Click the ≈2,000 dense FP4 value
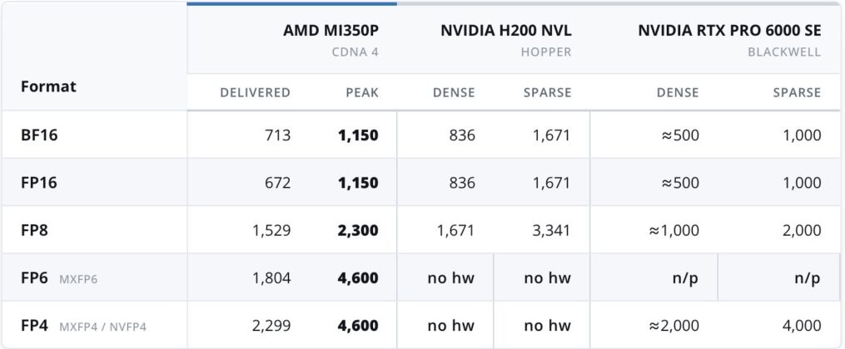Viewport: 845px width, 349px height. tap(679, 326)
